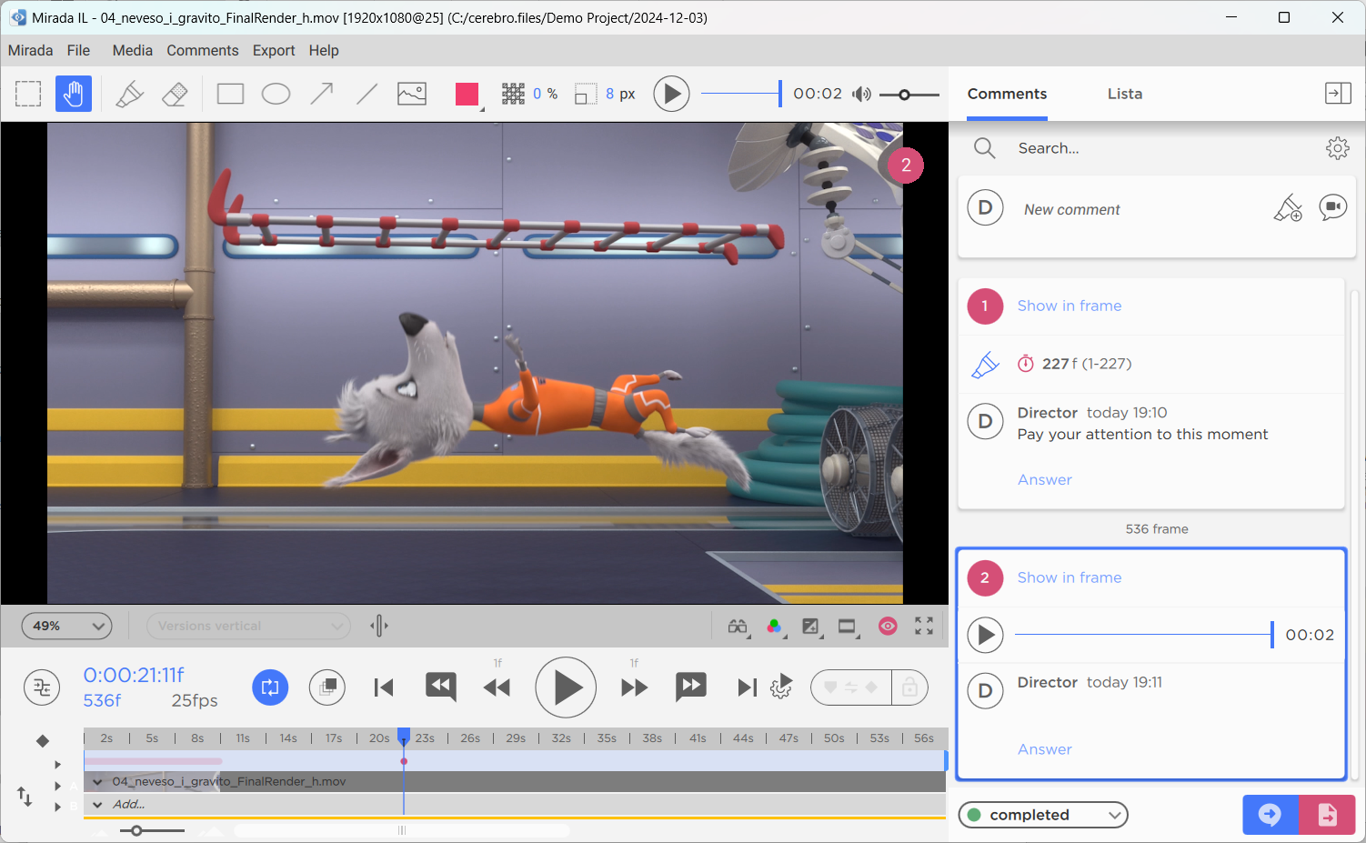
Task: Open the pink drawing color swatch
Action: pos(467,95)
